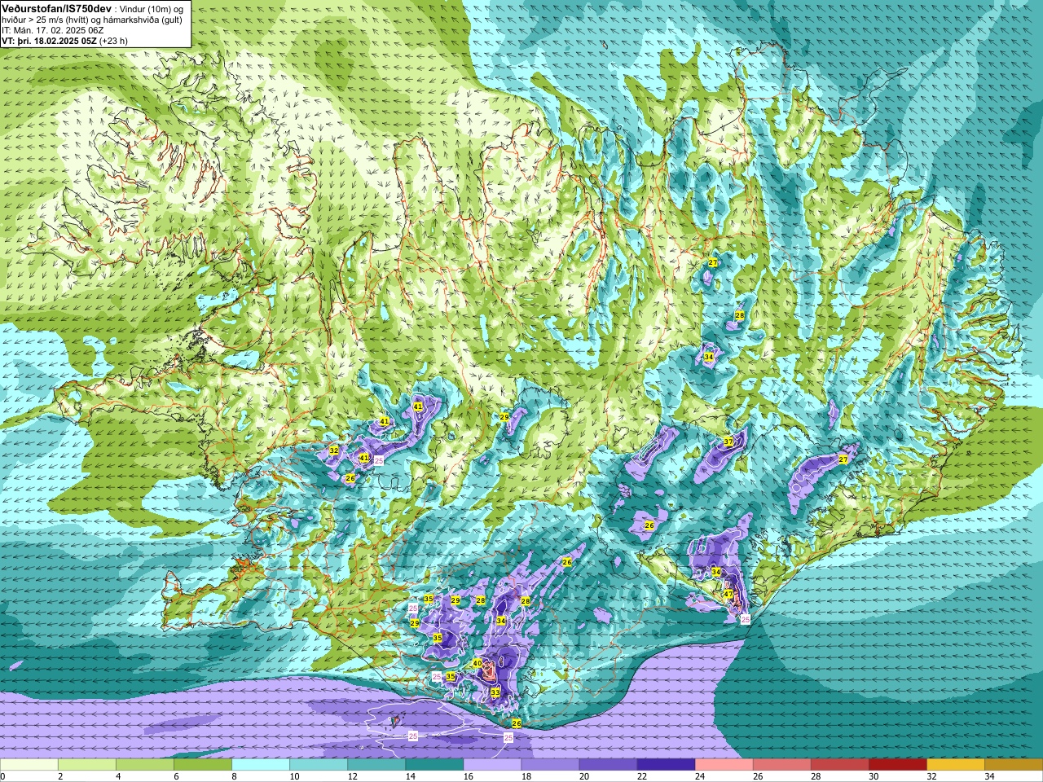Click the 30–32 m/s dark red legend swatch

(897, 765)
